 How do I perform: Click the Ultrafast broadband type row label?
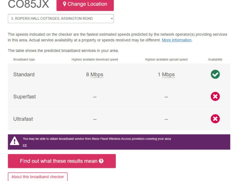tap(23, 119)
